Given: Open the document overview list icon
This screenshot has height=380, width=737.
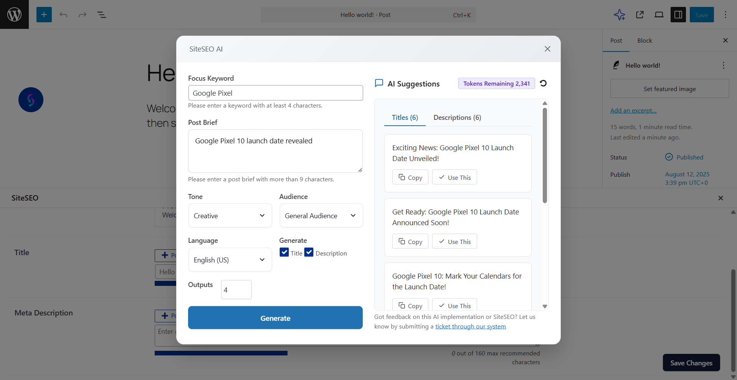Looking at the screenshot, I should (102, 15).
